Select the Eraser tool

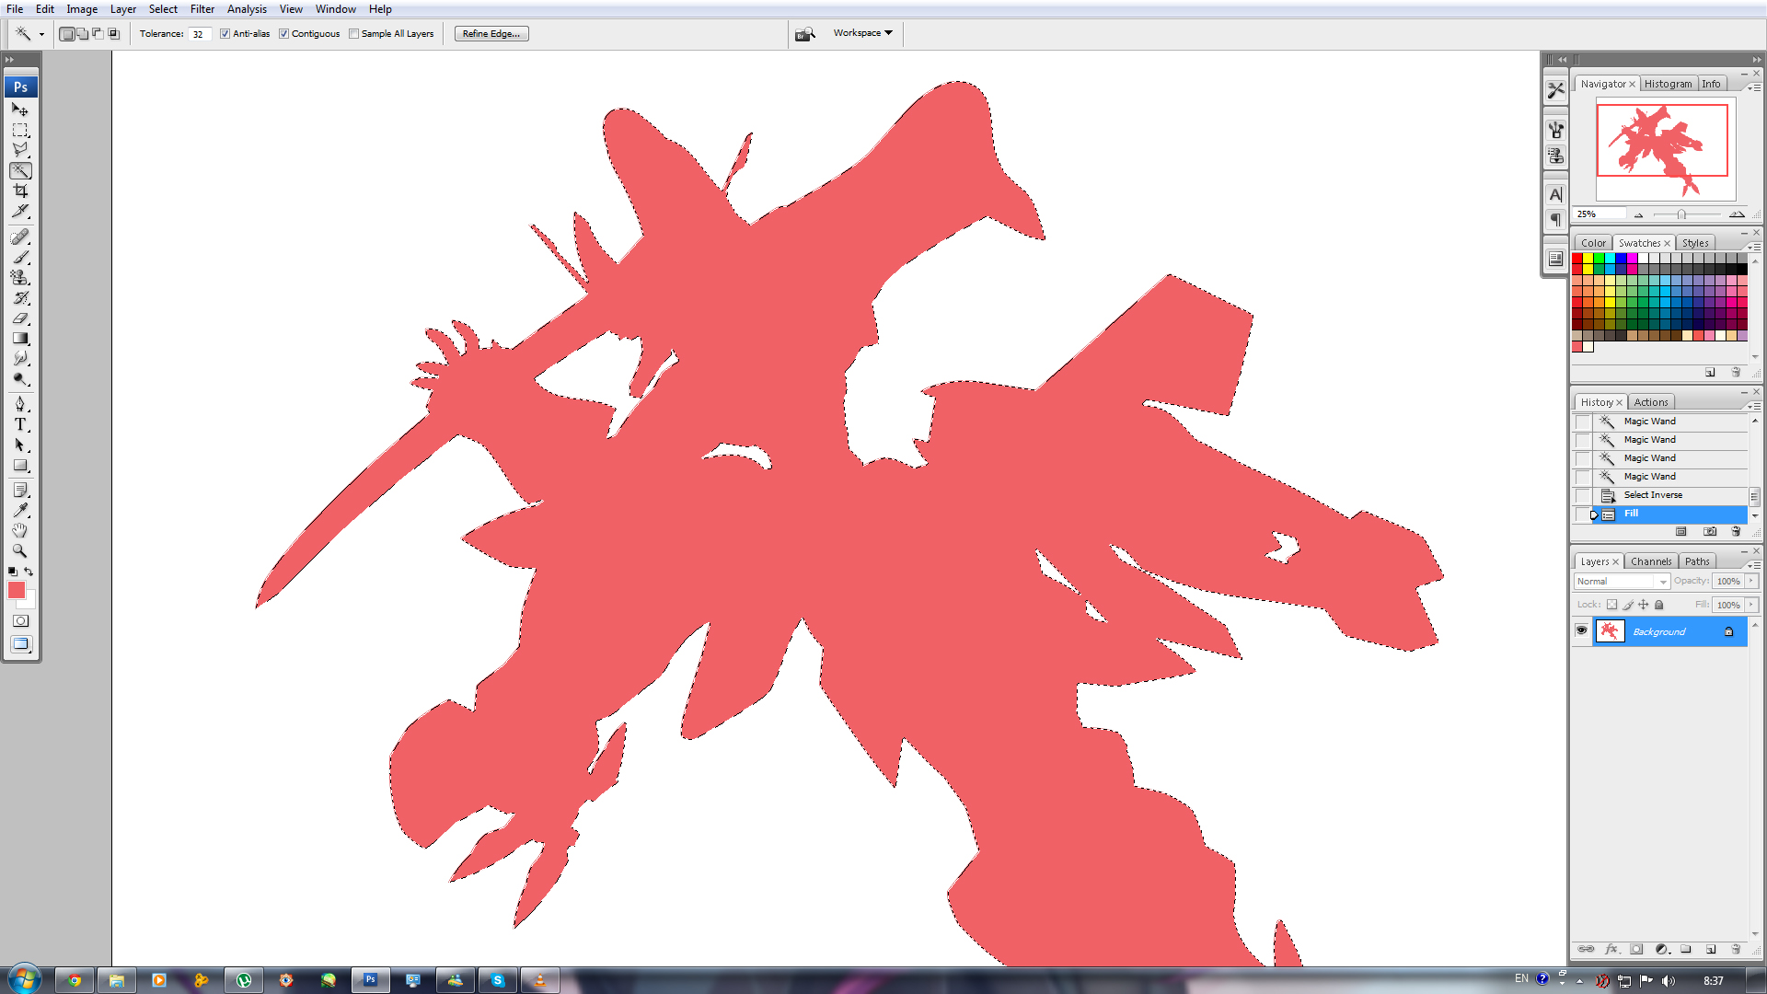[20, 318]
